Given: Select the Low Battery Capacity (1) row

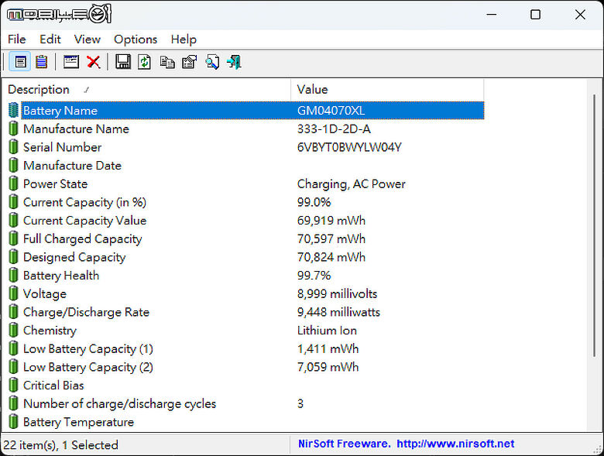Looking at the screenshot, I should pos(246,349).
